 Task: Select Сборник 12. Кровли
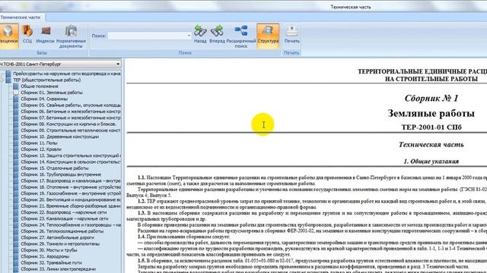coord(41,149)
